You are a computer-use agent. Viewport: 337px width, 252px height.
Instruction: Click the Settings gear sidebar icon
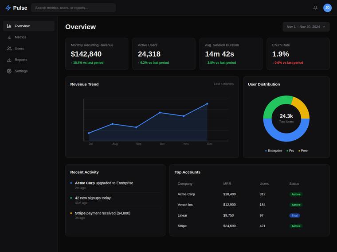click(x=9, y=71)
